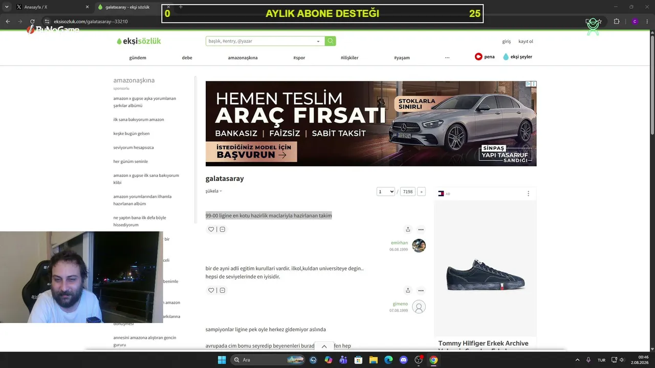Open the search box suggestions dropdown arrow

coord(318,41)
